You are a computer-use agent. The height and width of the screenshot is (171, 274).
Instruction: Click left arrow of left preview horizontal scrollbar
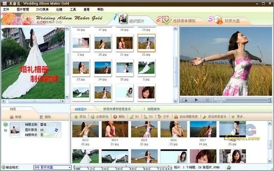[4, 101]
